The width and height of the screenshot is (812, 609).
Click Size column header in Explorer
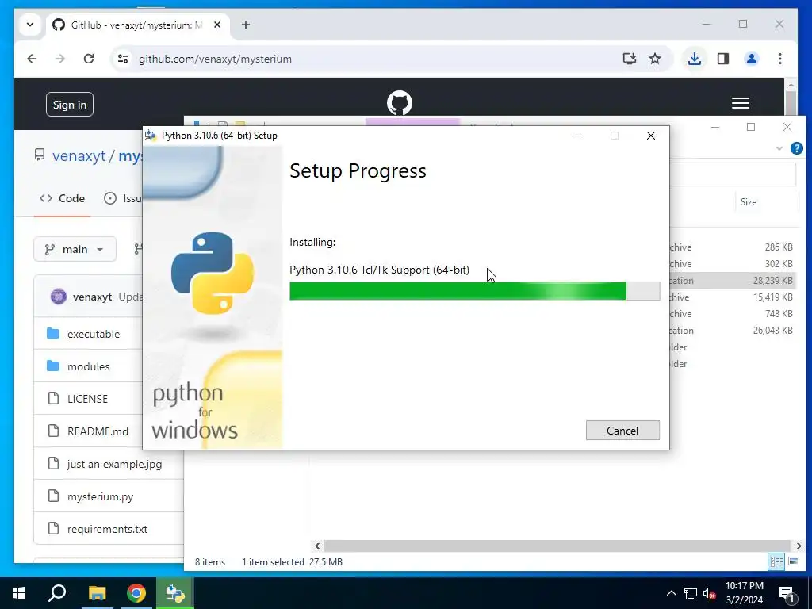click(x=749, y=202)
